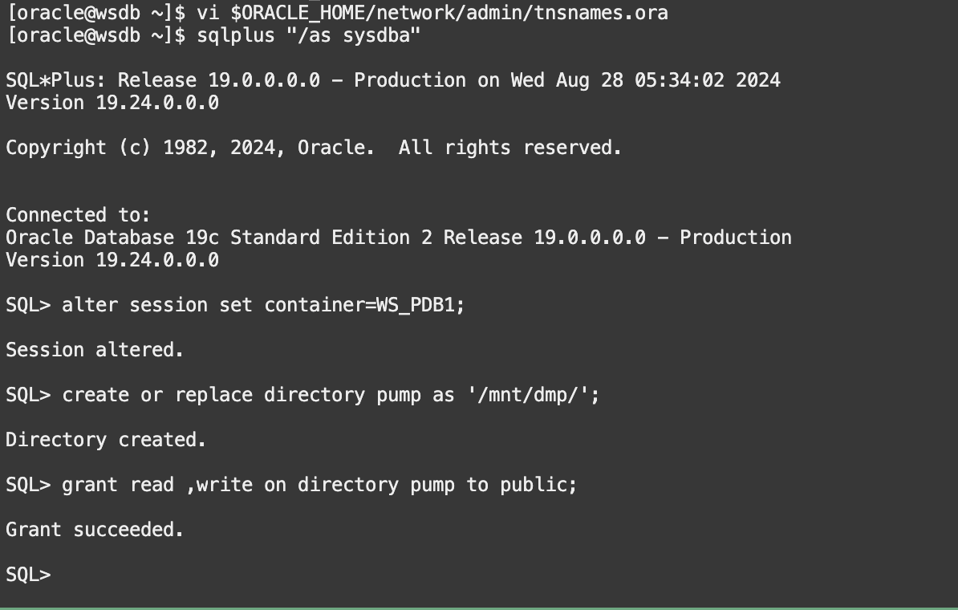Click the "Copyright (c) 1982, 2024, Oracle." text
Viewport: 958px width, 610px height.
(190, 148)
